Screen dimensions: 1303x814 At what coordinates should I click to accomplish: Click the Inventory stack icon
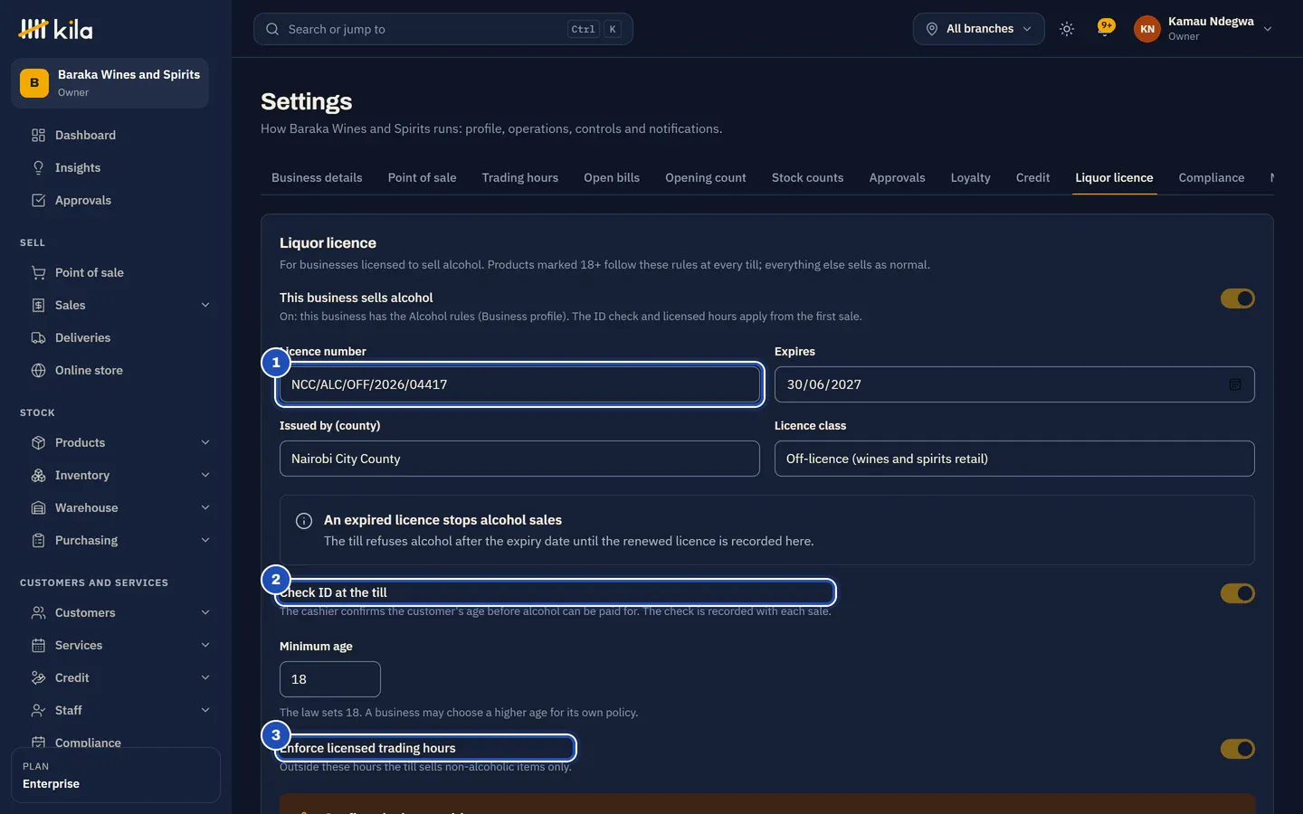point(38,475)
